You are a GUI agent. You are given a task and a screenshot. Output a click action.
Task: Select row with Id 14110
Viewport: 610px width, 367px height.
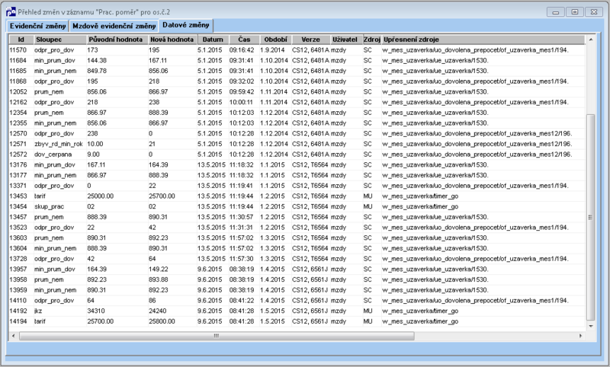click(297, 301)
